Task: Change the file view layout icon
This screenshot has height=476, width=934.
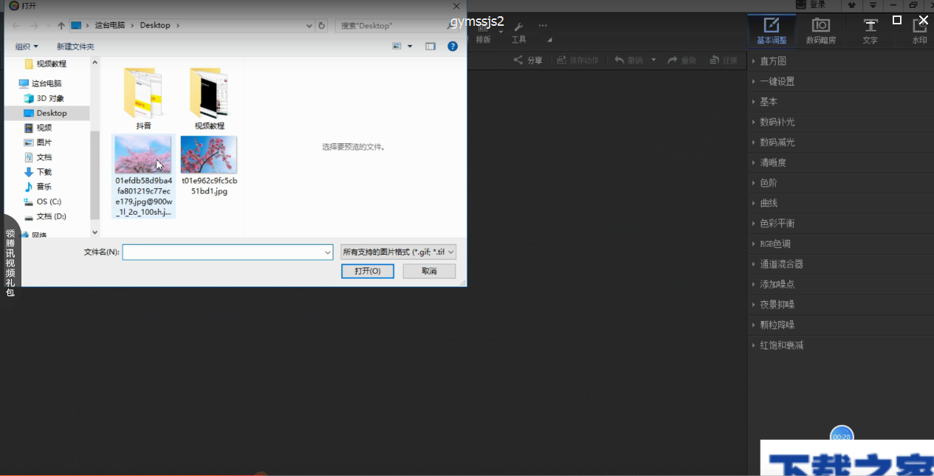Action: [x=397, y=46]
